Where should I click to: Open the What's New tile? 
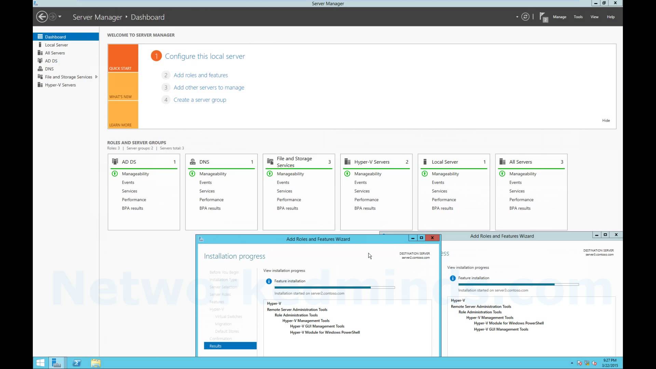click(123, 86)
